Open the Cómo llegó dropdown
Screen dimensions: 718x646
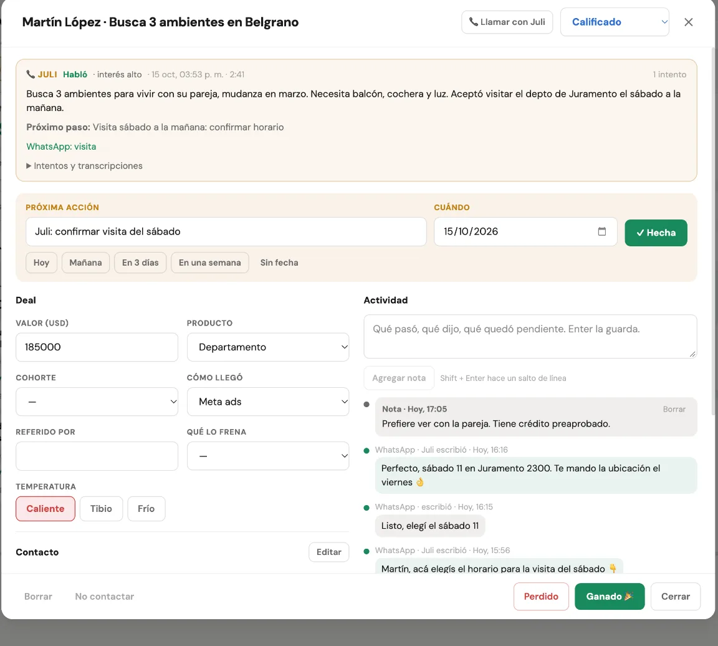[268, 402]
